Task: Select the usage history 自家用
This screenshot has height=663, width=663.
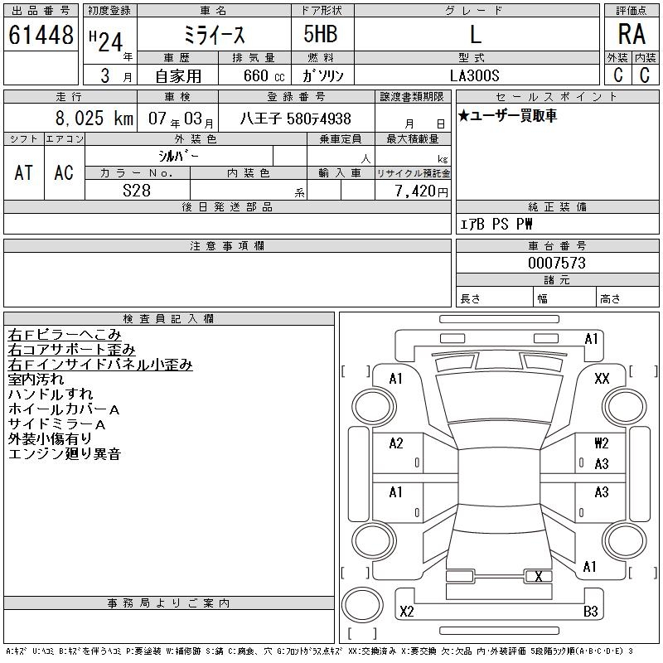Action: [x=178, y=76]
